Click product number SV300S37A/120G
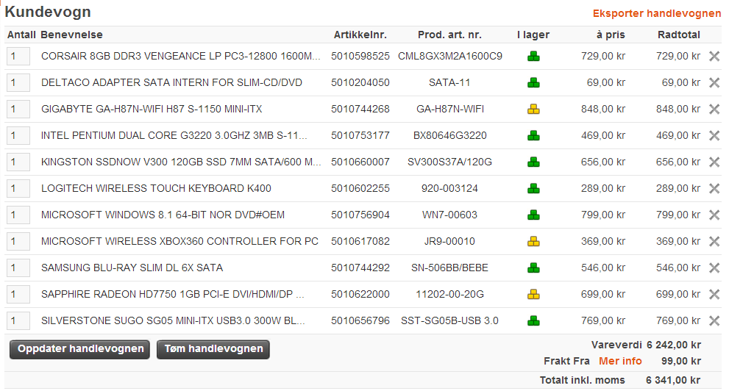The height and width of the screenshot is (391, 729). [449, 162]
